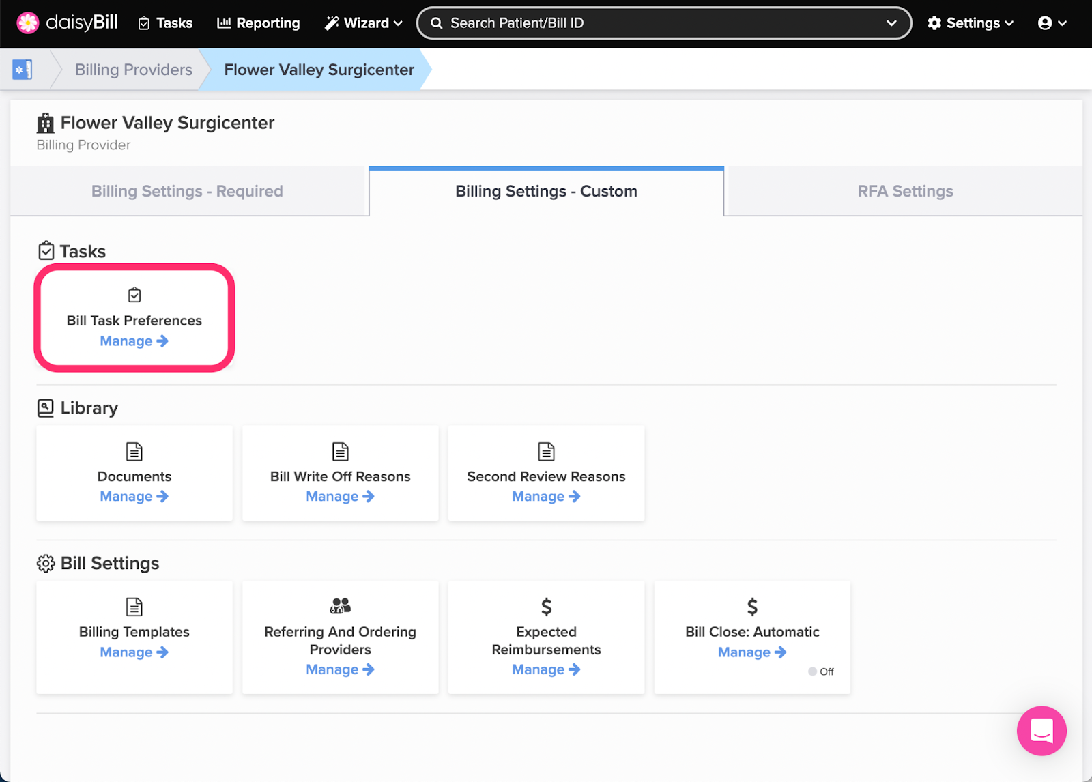The width and height of the screenshot is (1092, 782).
Task: Click the daisyBill flower logo
Action: [x=28, y=23]
